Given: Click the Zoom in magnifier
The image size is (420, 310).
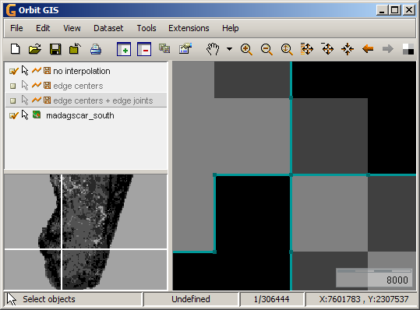Looking at the screenshot, I should click(246, 49).
